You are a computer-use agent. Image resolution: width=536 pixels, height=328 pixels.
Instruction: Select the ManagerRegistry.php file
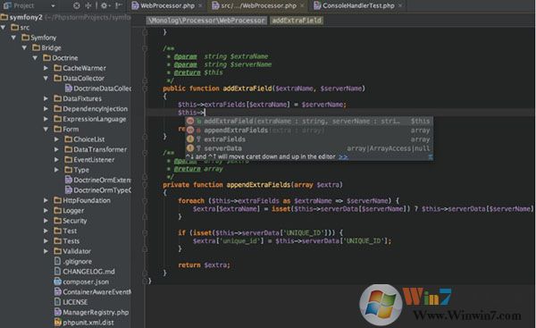(x=91, y=312)
